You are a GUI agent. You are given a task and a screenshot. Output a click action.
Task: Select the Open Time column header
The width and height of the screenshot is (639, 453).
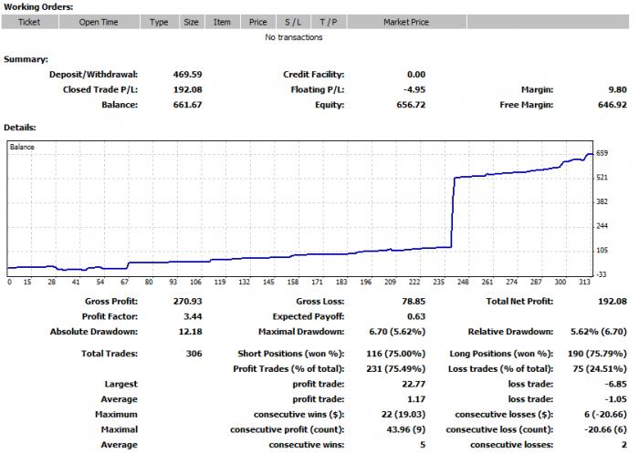click(99, 22)
